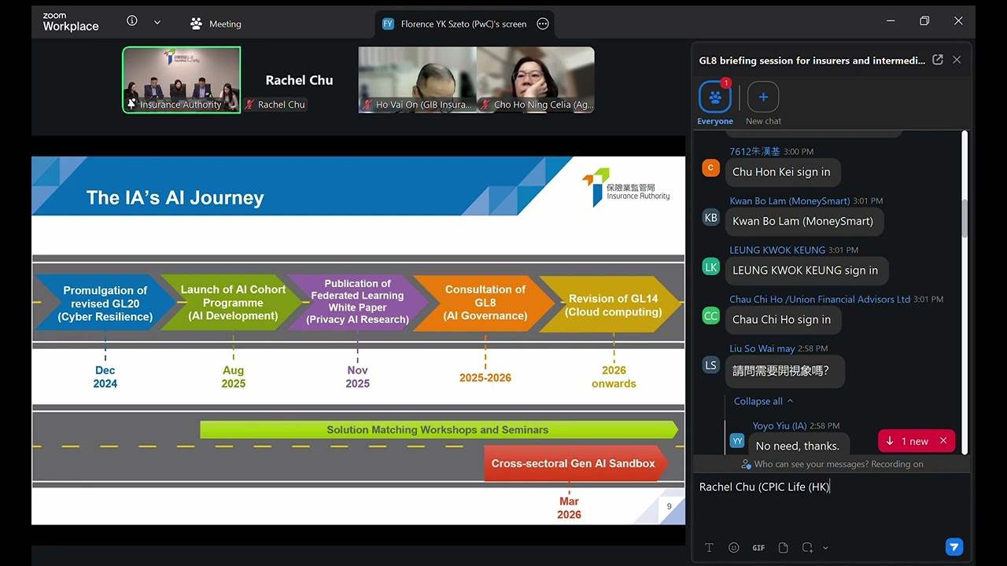Click the LS avatar icon
1007x566 pixels.
pos(711,365)
